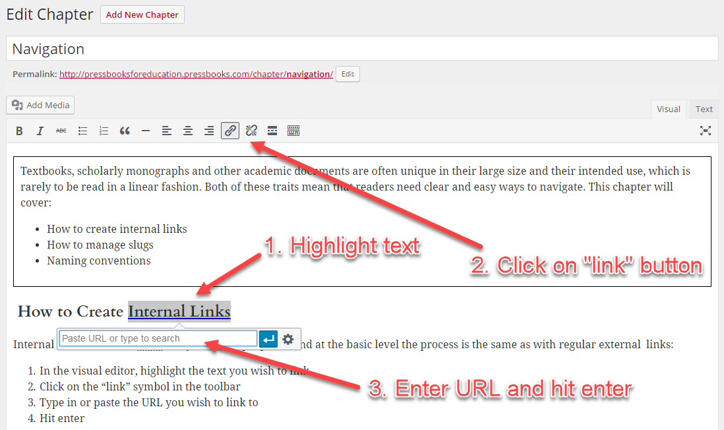This screenshot has width=724, height=430.
Task: Click the Add New Chapter button
Action: tap(142, 15)
